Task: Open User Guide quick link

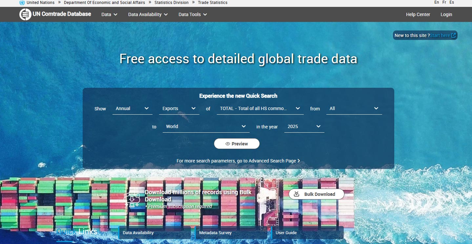Action: (x=308, y=233)
